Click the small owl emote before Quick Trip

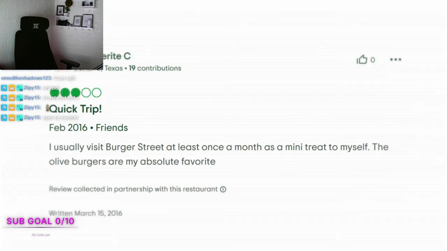pyautogui.click(x=47, y=108)
